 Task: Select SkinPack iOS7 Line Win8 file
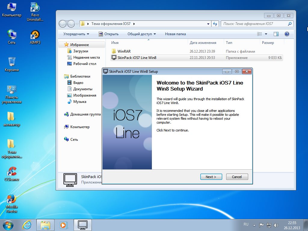coord(196,57)
